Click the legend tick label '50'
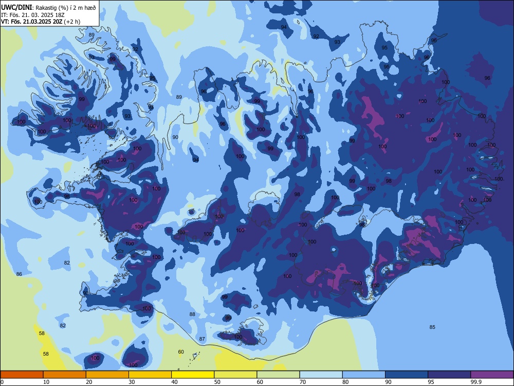 [x=217, y=382]
